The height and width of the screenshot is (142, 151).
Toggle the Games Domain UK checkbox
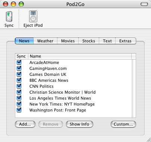pyautogui.click(x=19, y=74)
